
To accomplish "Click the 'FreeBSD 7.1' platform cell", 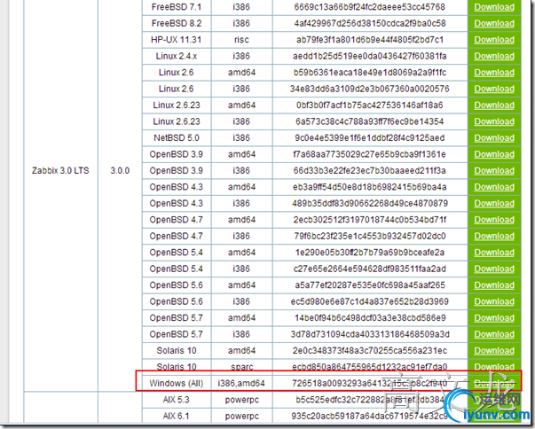I will pos(177,7).
